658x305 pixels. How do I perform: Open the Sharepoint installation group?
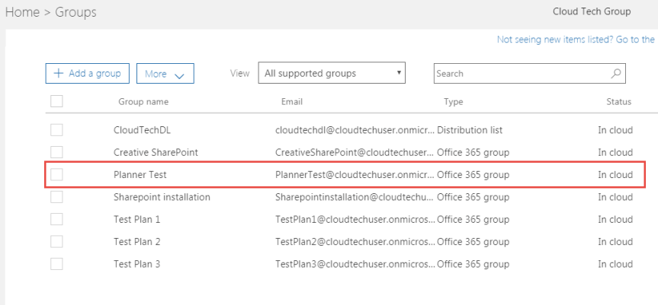pos(162,197)
